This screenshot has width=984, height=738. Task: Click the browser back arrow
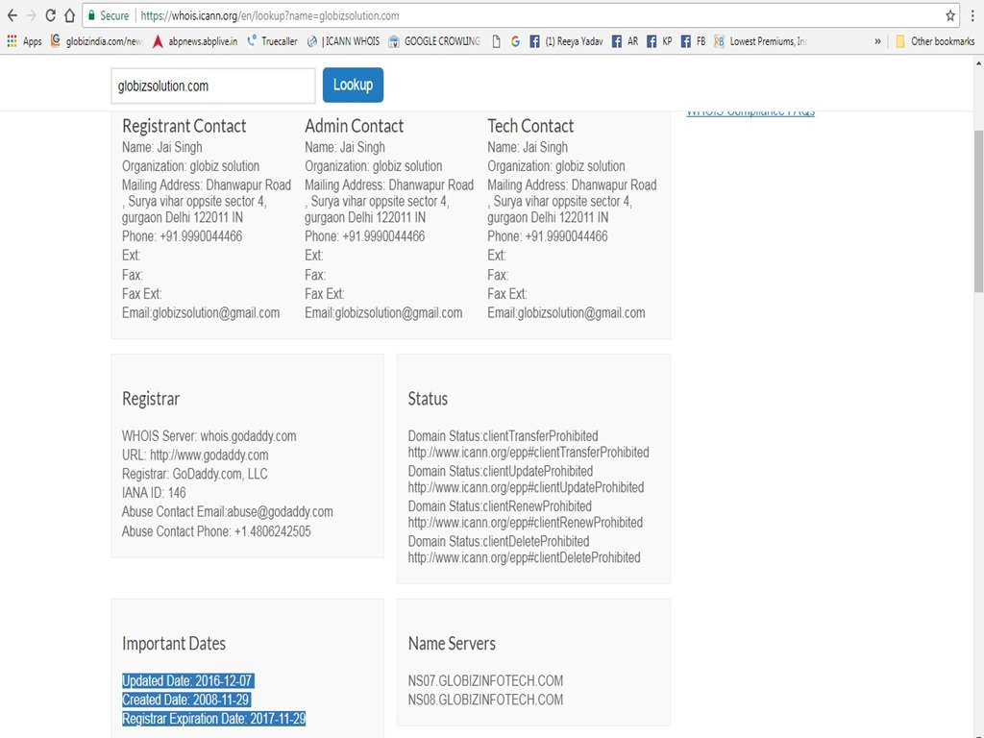12,15
